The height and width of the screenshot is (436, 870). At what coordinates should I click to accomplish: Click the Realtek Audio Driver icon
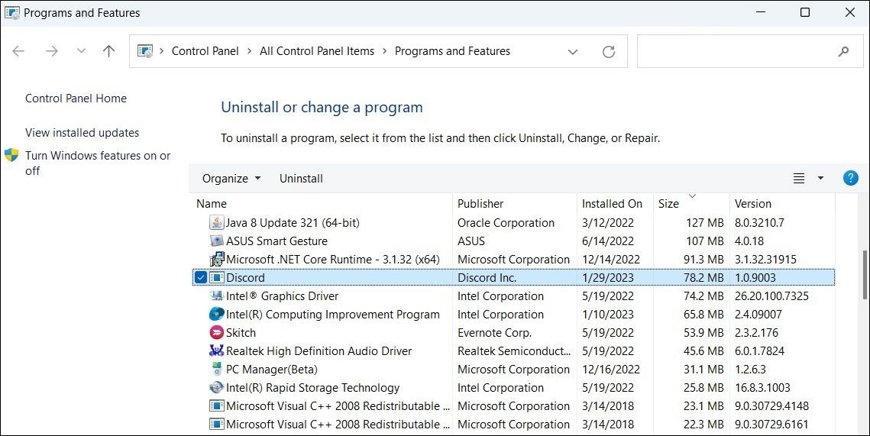[216, 350]
